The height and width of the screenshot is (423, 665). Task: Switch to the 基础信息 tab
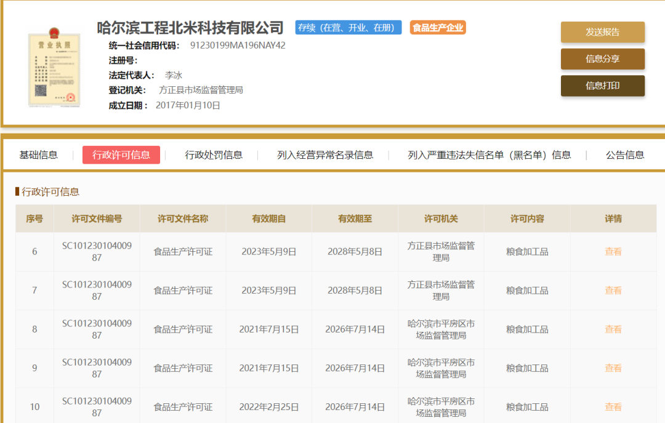(39, 155)
